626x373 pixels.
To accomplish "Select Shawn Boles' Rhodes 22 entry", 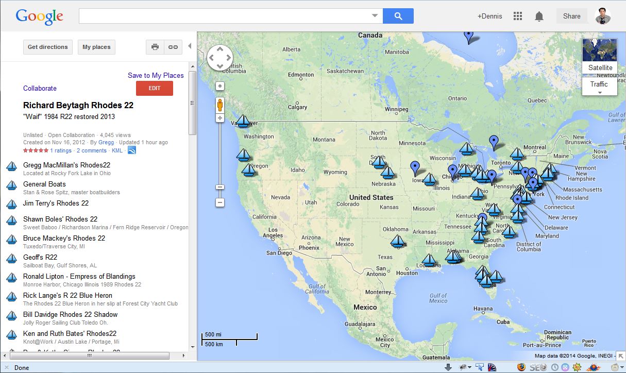I will (60, 219).
